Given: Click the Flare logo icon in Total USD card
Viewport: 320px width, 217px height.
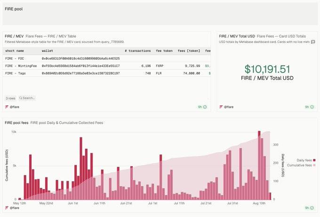Looking at the screenshot, I should pyautogui.click(x=221, y=107).
